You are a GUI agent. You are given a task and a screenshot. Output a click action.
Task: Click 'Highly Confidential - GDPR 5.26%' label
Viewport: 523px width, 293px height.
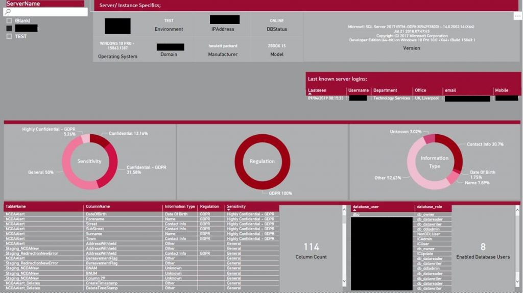point(49,131)
